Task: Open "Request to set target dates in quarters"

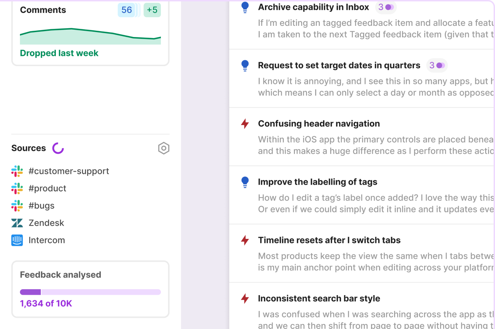Action: 339,65
